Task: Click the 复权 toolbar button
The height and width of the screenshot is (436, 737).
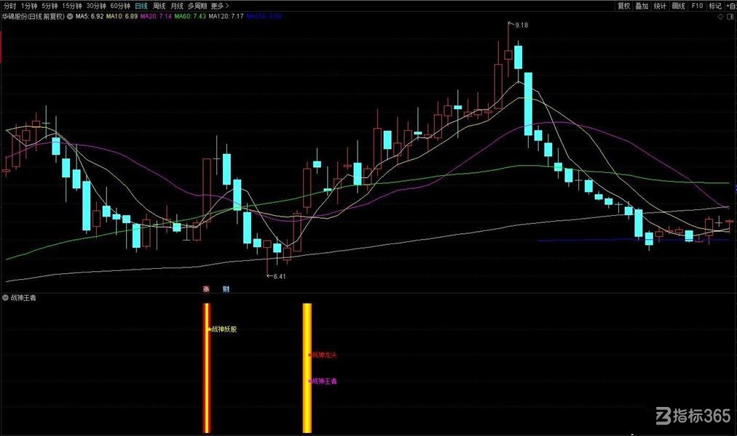Action: (x=623, y=6)
